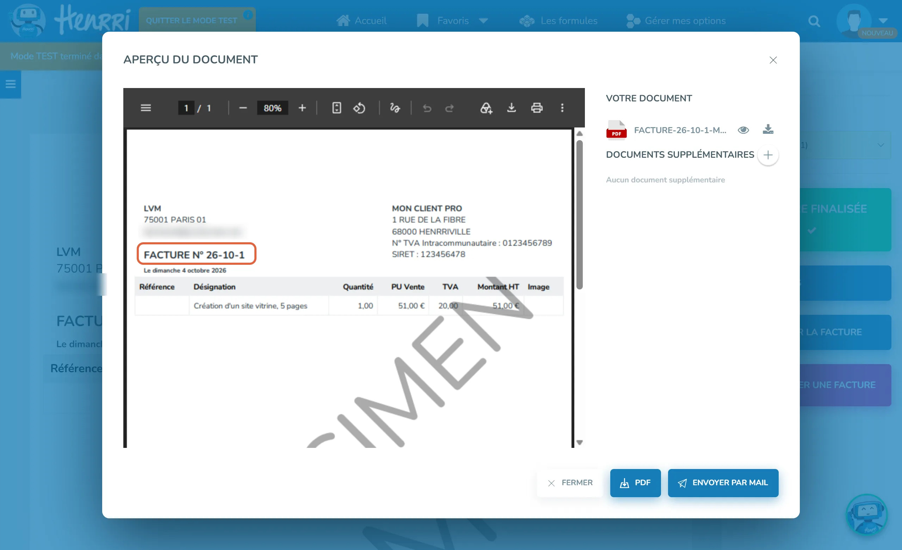This screenshot has width=902, height=550.
Task: Send the invoice by mail
Action: click(x=723, y=483)
